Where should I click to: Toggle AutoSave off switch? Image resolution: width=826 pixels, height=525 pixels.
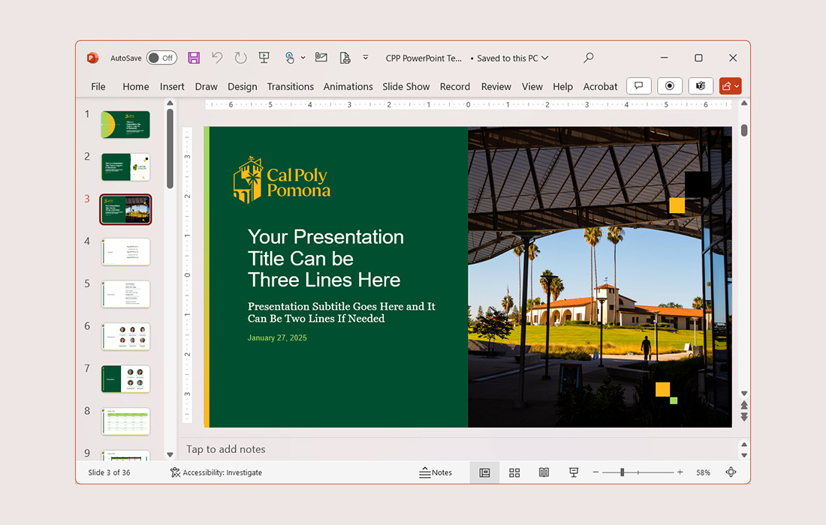tap(161, 57)
